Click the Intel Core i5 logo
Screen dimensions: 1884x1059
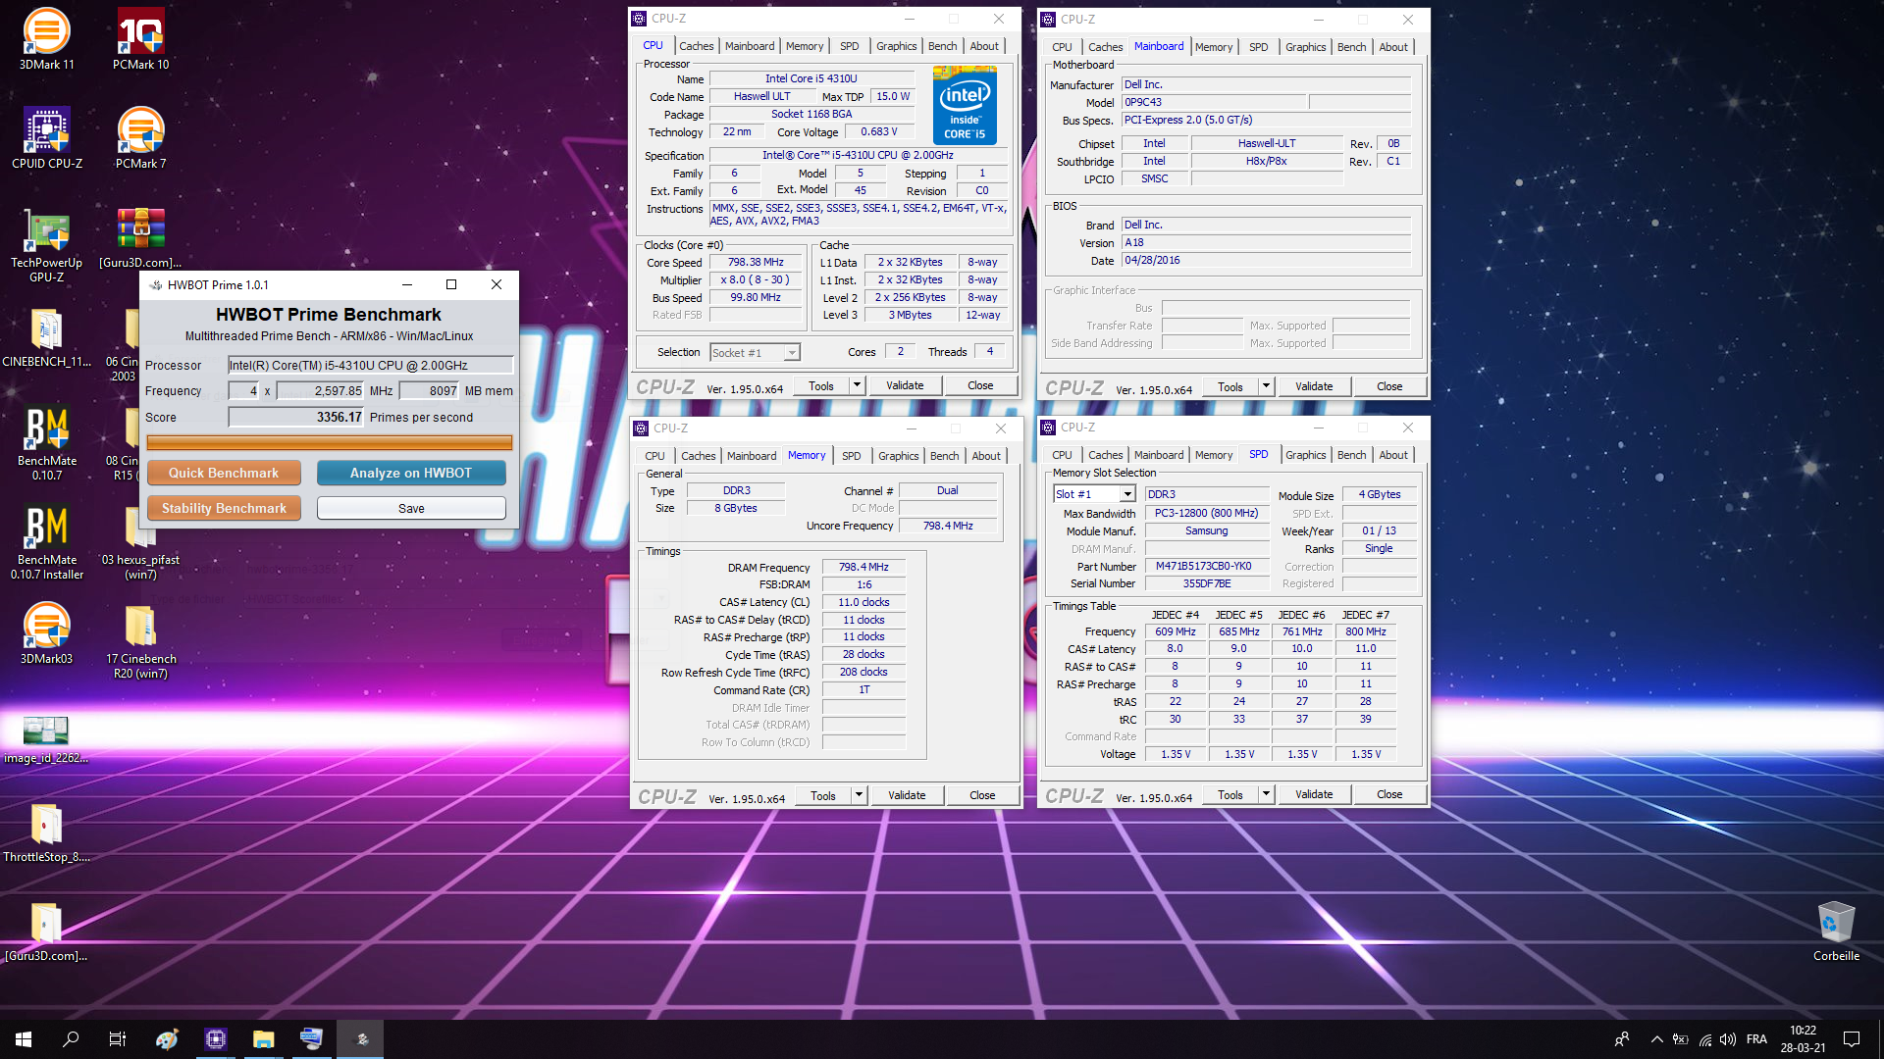pos(965,106)
